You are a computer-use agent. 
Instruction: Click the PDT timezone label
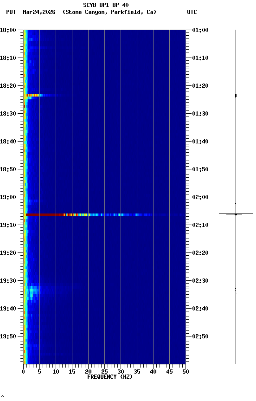click(x=11, y=12)
